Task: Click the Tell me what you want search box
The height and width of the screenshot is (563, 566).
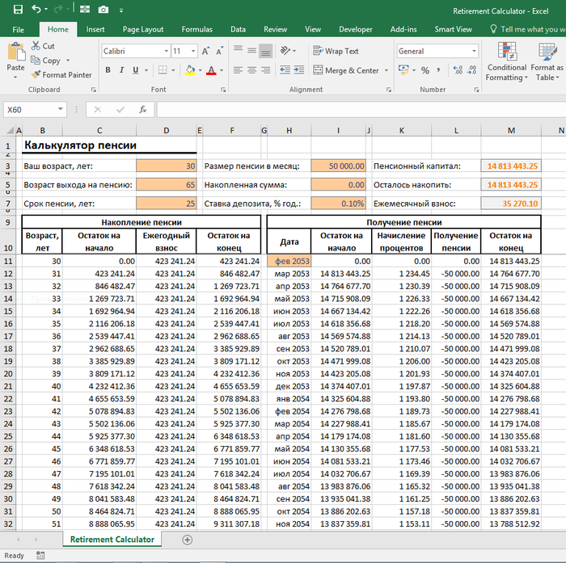Action: coord(528,30)
